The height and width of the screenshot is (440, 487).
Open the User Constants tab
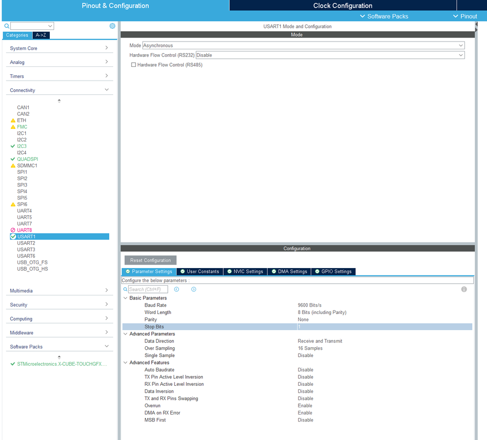pos(200,272)
